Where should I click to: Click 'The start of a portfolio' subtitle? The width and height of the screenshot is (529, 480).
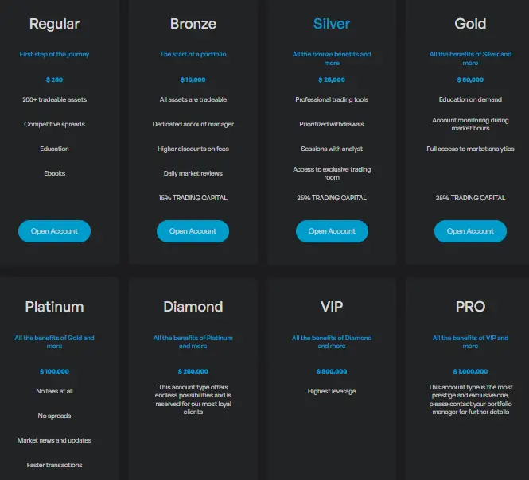(193, 54)
